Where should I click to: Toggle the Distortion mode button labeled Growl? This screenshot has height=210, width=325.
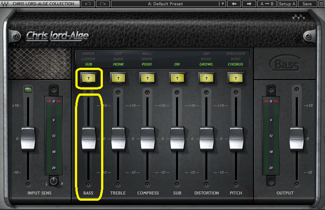click(x=206, y=78)
